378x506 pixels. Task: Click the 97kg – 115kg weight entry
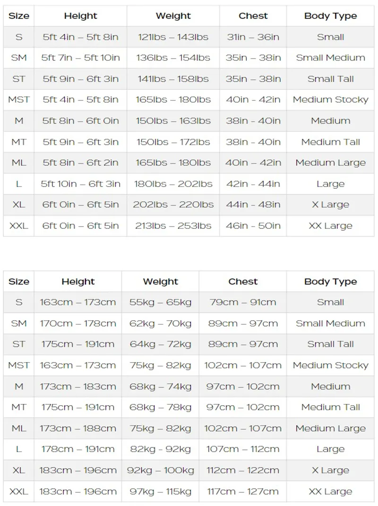pos(160,492)
